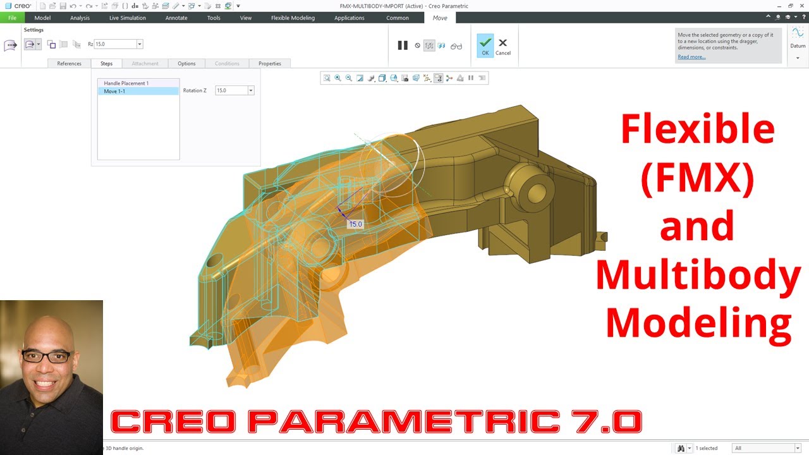Viewport: 809px width, 455px height.
Task: Expand the Rz value dropdown arrow
Action: pyautogui.click(x=140, y=44)
